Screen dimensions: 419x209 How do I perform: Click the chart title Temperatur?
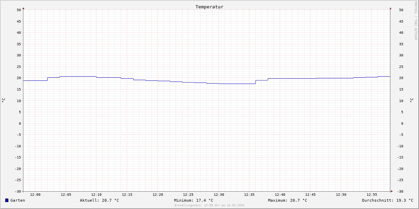coord(209,7)
